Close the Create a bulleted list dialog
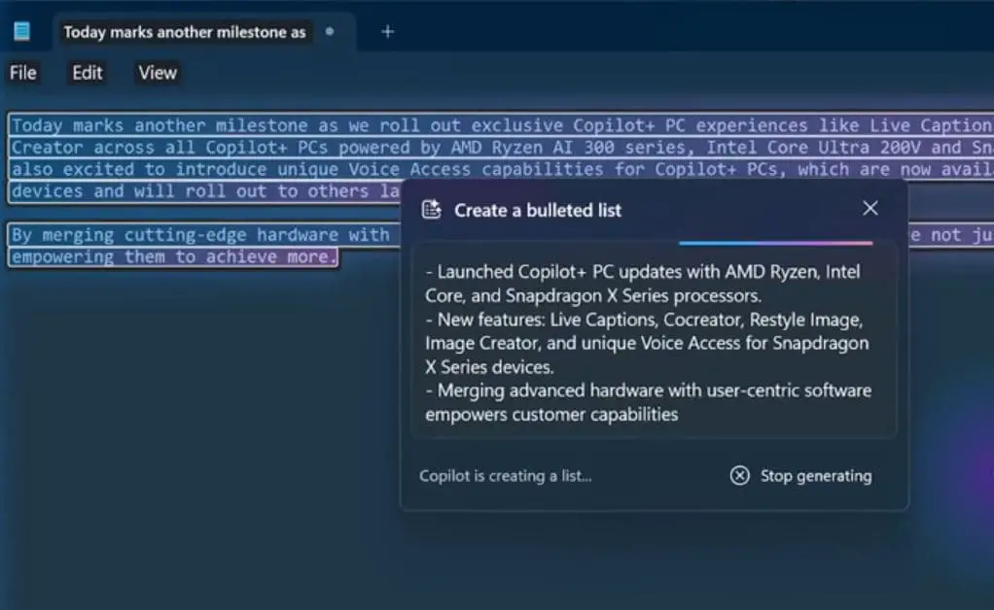 pyautogui.click(x=870, y=209)
